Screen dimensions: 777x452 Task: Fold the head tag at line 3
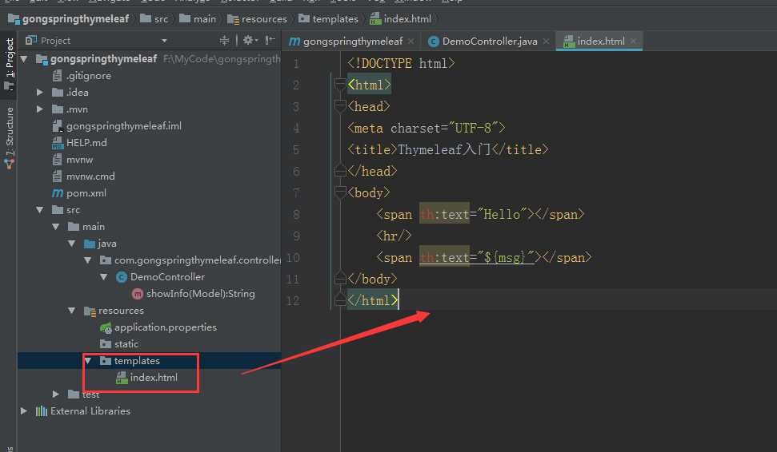[x=340, y=106]
